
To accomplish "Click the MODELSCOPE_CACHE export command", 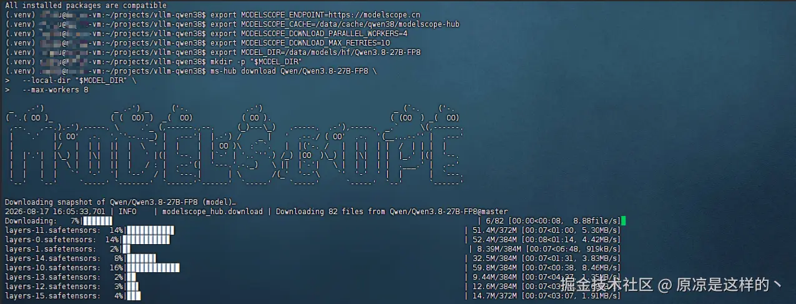I will pos(335,24).
